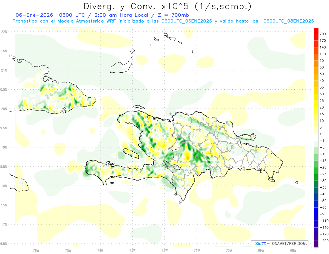This screenshot has width=329, height=254.
Task: Click color scale value 40
Action: click(322, 81)
